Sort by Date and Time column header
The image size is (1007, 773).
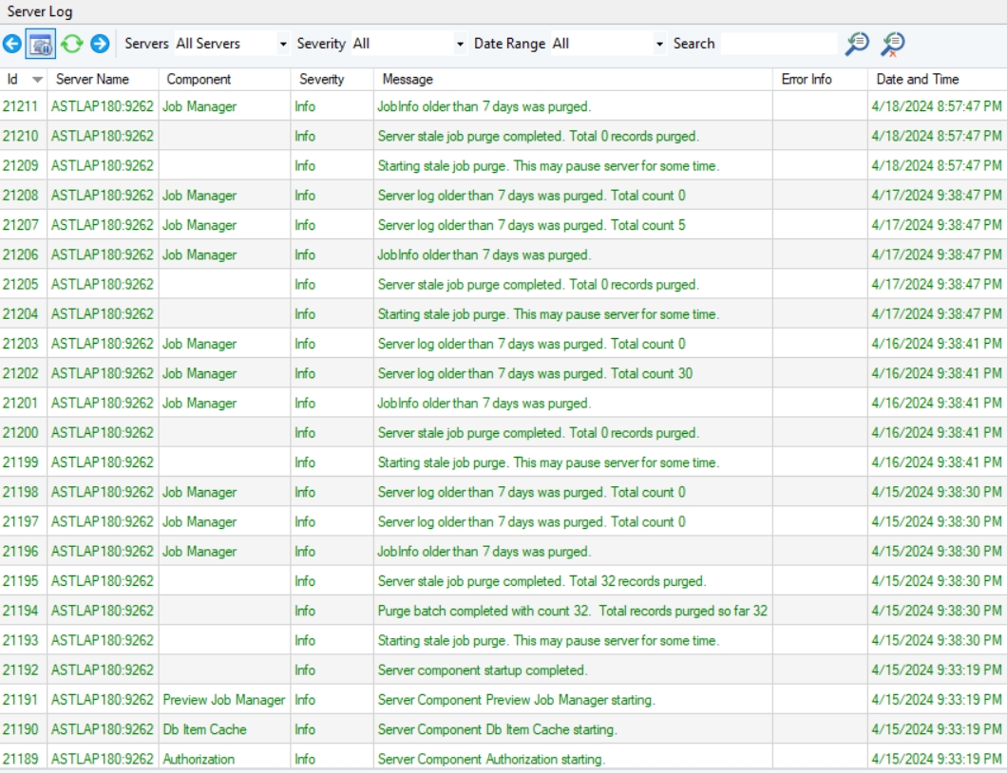point(917,79)
